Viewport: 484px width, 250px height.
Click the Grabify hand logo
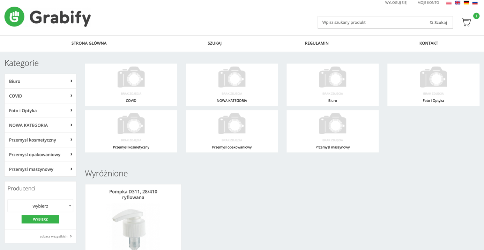(14, 17)
